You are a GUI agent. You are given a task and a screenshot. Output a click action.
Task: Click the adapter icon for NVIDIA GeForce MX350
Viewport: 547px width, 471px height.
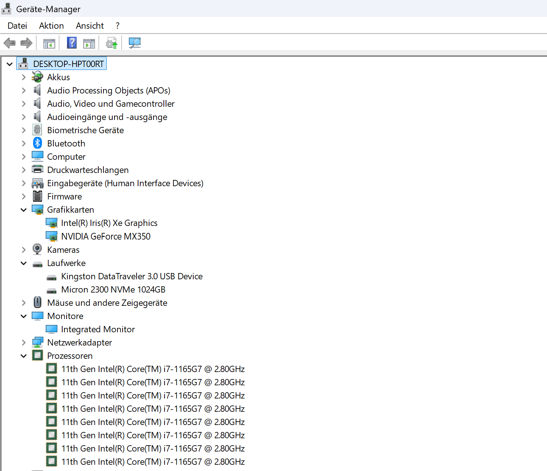[52, 236]
